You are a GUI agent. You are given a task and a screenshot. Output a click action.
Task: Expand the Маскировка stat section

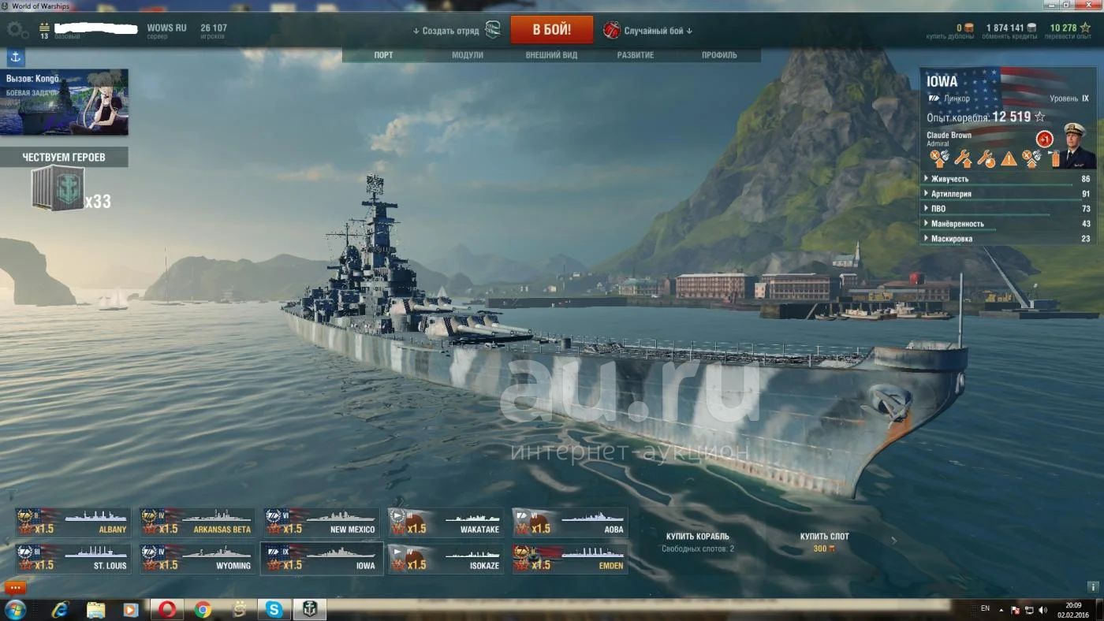click(x=1008, y=239)
